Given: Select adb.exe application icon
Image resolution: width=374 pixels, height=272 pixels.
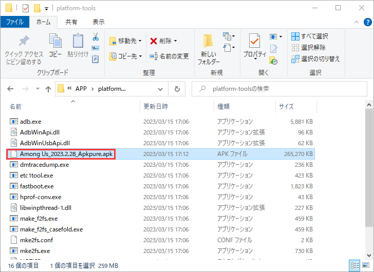Looking at the screenshot, I should [x=14, y=122].
